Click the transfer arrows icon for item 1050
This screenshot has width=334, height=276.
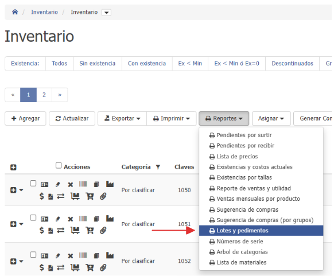61,196
